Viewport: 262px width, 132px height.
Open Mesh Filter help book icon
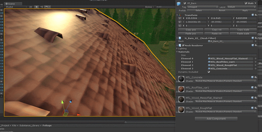click(x=253, y=38)
